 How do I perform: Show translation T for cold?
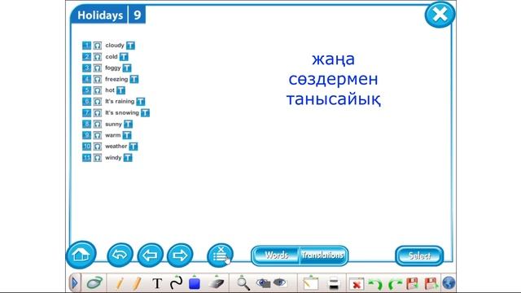click(124, 57)
